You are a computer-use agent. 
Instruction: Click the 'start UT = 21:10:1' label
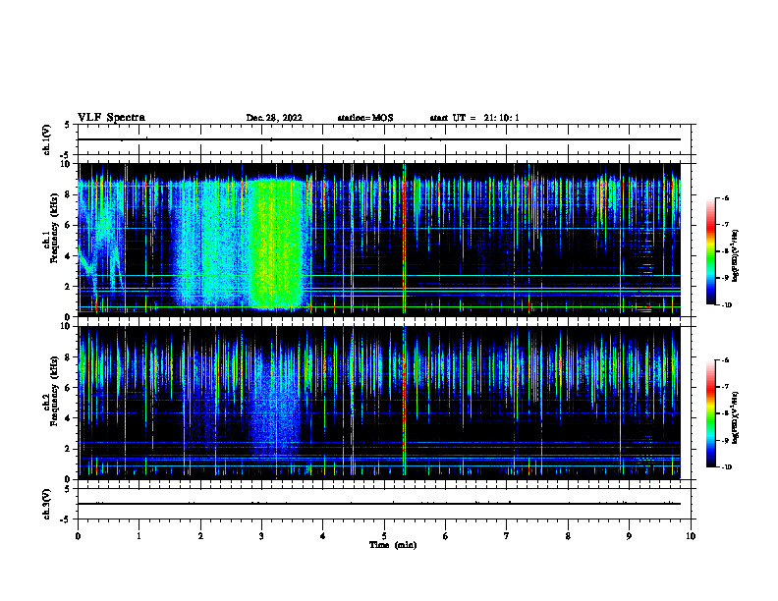pyautogui.click(x=474, y=118)
